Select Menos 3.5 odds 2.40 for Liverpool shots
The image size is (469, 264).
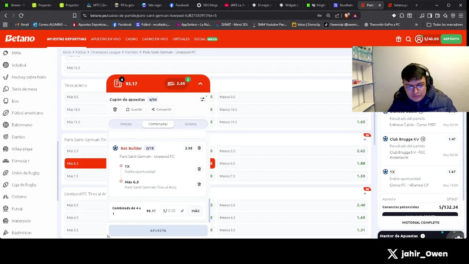pos(292,205)
